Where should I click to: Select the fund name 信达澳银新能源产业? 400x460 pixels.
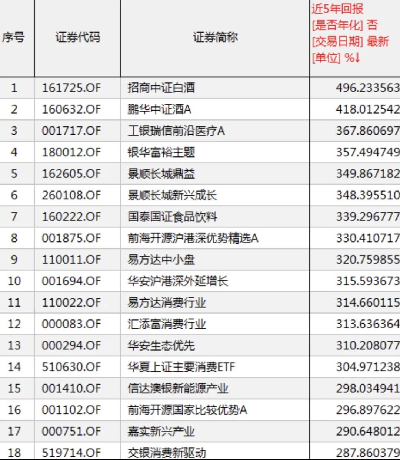pos(178,388)
